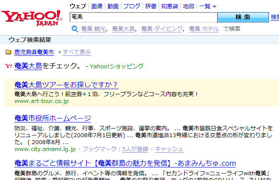279x180 pixels.
Task: Open the 鹿児島県奄美市 category link
Action: pos(34,52)
